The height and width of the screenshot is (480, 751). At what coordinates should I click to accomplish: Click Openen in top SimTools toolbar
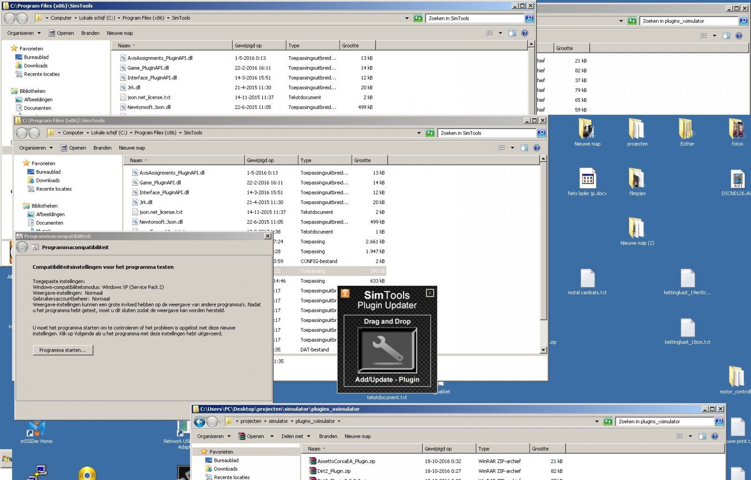(61, 33)
